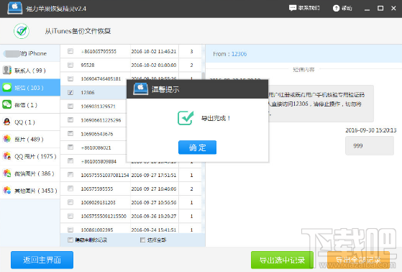Confirm the export complete dialog
Viewport: 402px width, 272px height.
pyautogui.click(x=197, y=148)
